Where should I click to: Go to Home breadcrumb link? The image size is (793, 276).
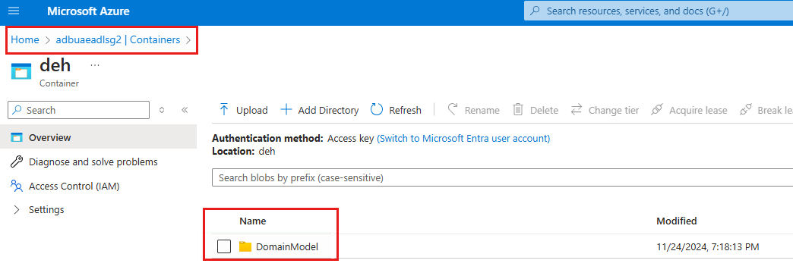[x=25, y=40]
